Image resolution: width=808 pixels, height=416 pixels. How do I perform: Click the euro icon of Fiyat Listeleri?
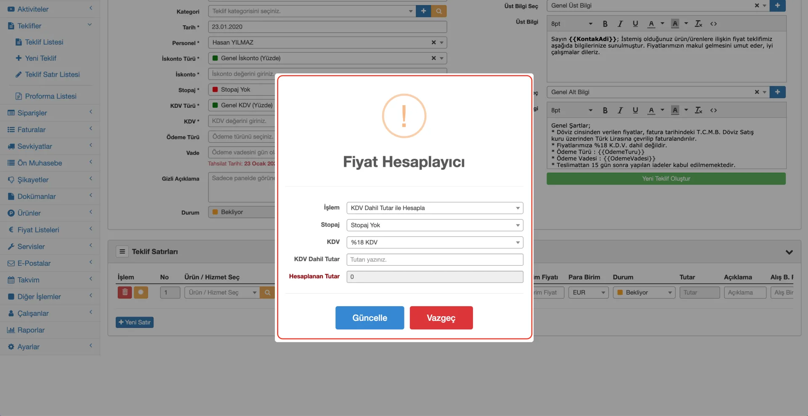[11, 230]
